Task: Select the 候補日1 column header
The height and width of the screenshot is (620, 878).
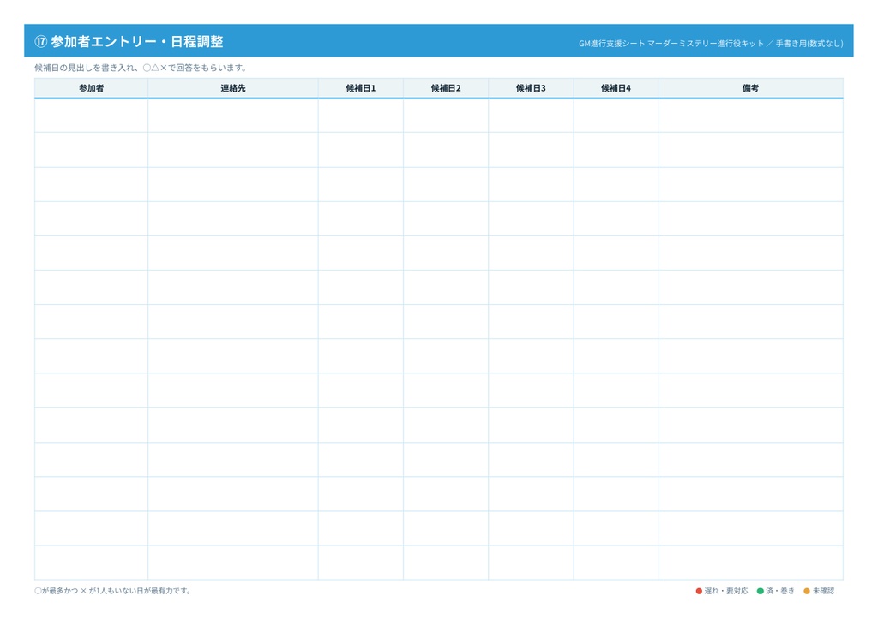Action: click(361, 88)
